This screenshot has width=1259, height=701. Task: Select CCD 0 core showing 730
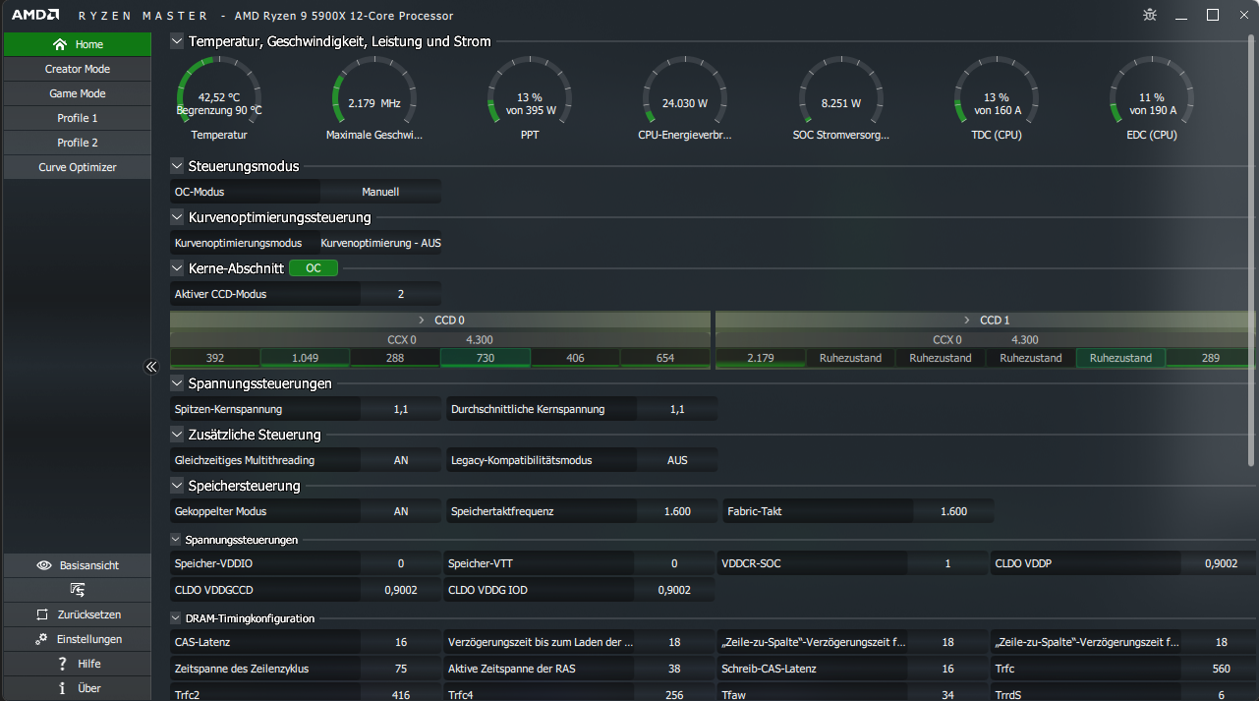pos(485,358)
